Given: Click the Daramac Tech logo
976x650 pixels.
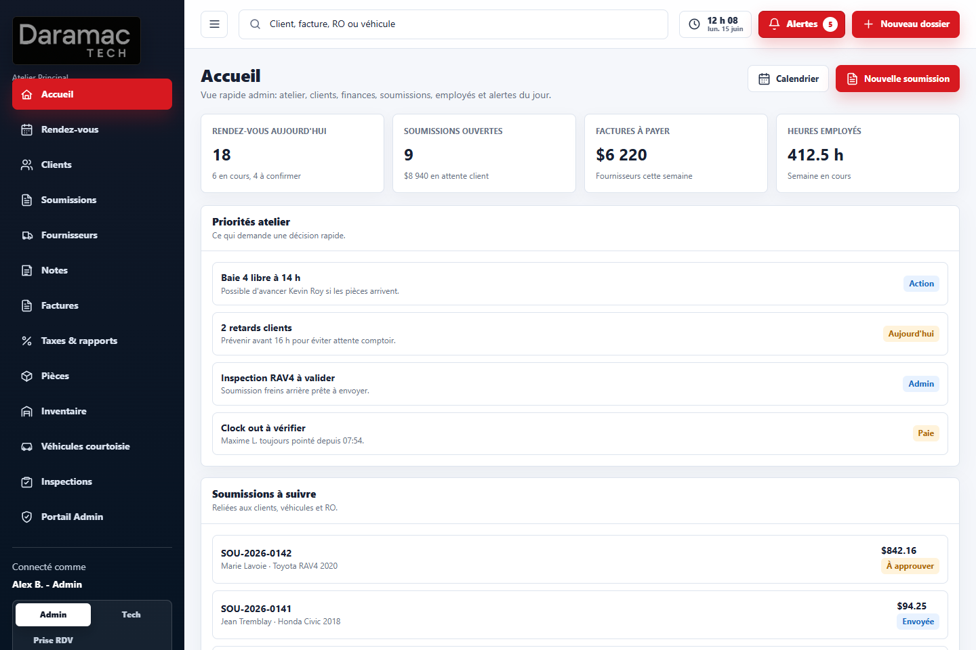Looking at the screenshot, I should click(77, 41).
